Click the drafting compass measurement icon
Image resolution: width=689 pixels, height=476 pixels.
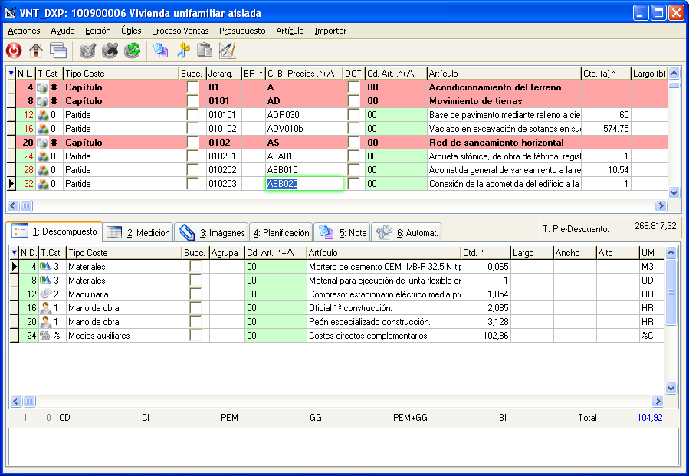click(227, 51)
